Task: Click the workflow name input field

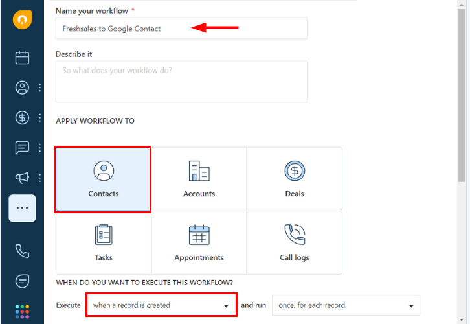Action: [181, 29]
